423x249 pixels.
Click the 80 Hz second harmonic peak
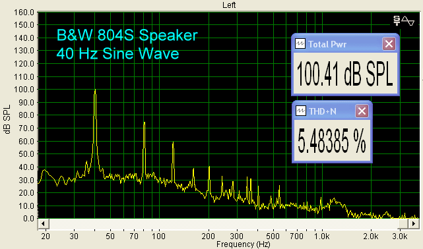point(145,123)
